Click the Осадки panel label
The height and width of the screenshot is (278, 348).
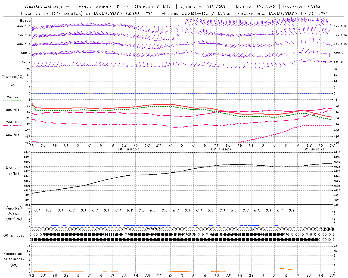click(14, 213)
